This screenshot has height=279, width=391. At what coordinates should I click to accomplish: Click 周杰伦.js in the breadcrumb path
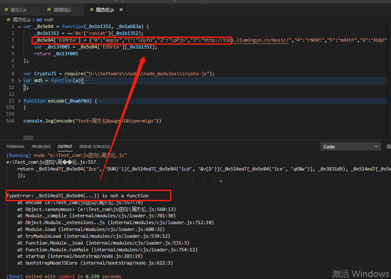21,20
